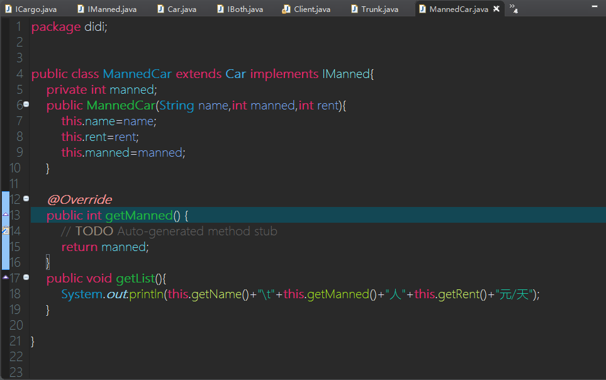The width and height of the screenshot is (606, 380).
Task: Click line number 21 in the gutter
Action: pos(15,341)
